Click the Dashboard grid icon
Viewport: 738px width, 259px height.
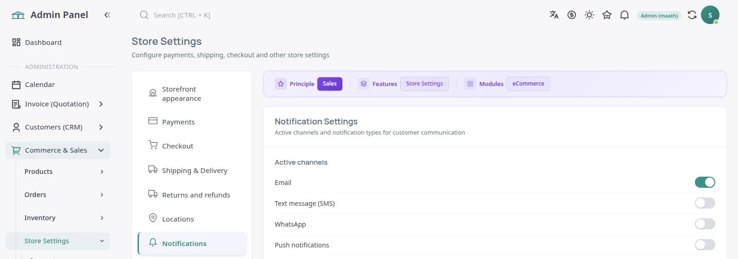(x=16, y=42)
